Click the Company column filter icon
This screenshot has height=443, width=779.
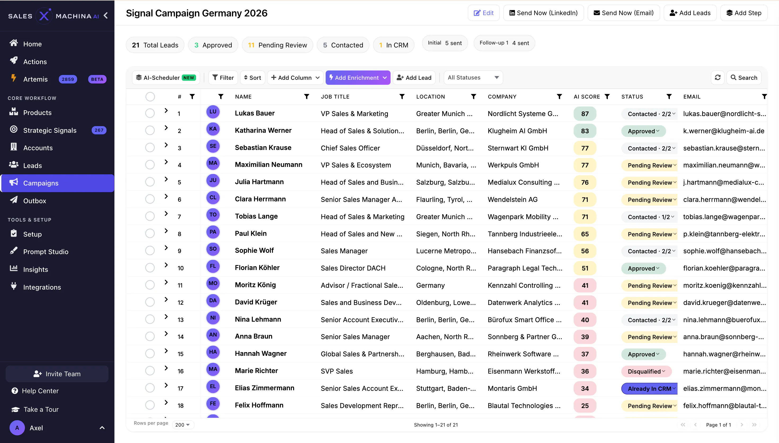pyautogui.click(x=559, y=96)
